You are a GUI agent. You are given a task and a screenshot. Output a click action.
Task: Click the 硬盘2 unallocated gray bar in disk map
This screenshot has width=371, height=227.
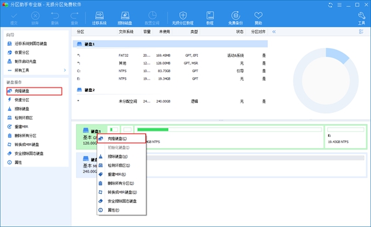[x=255, y=158]
